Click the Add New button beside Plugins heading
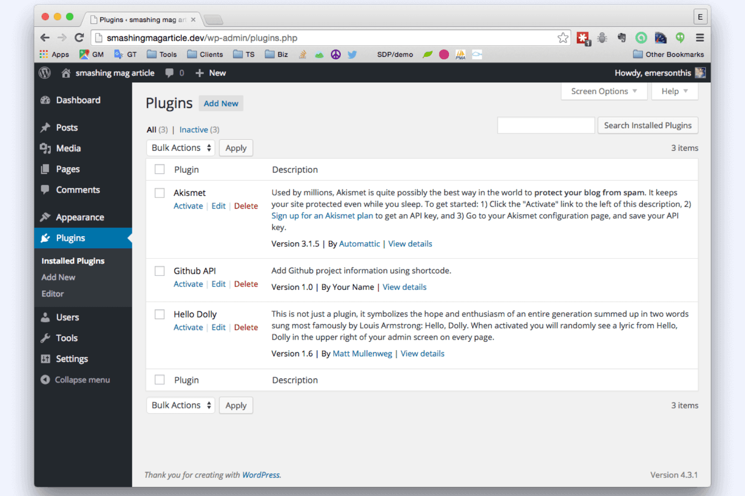 pos(221,104)
